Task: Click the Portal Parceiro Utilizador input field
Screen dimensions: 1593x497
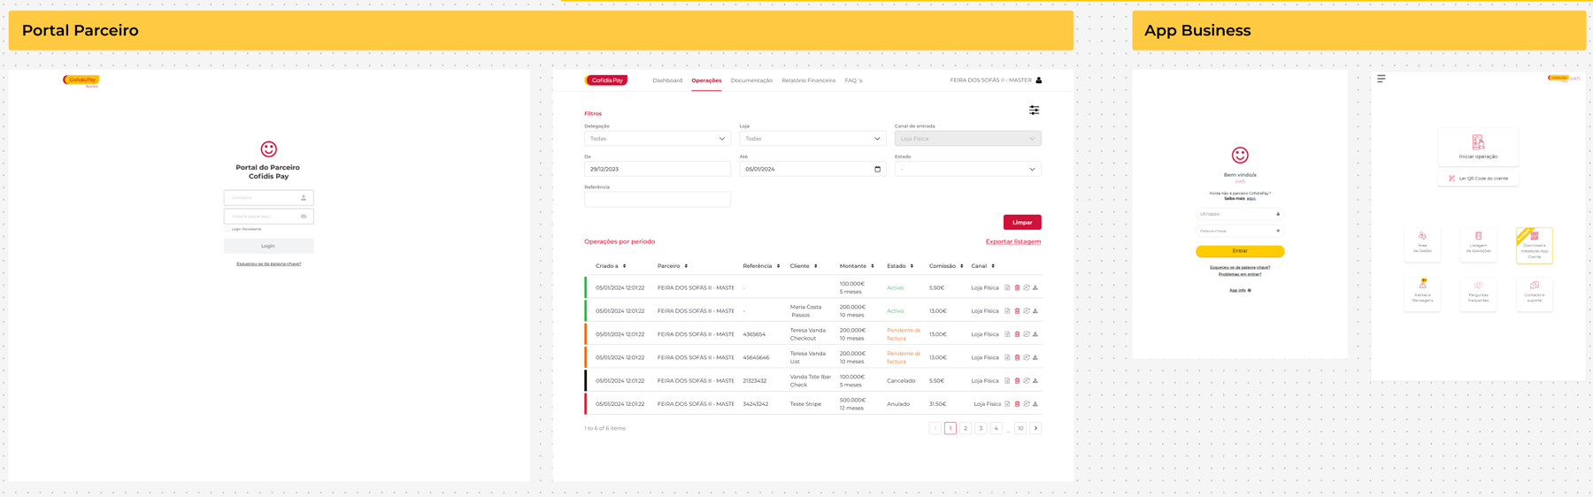Action: click(268, 198)
